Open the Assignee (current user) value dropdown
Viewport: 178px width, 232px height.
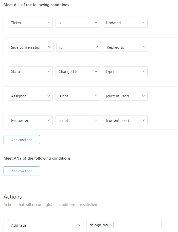tap(125, 96)
